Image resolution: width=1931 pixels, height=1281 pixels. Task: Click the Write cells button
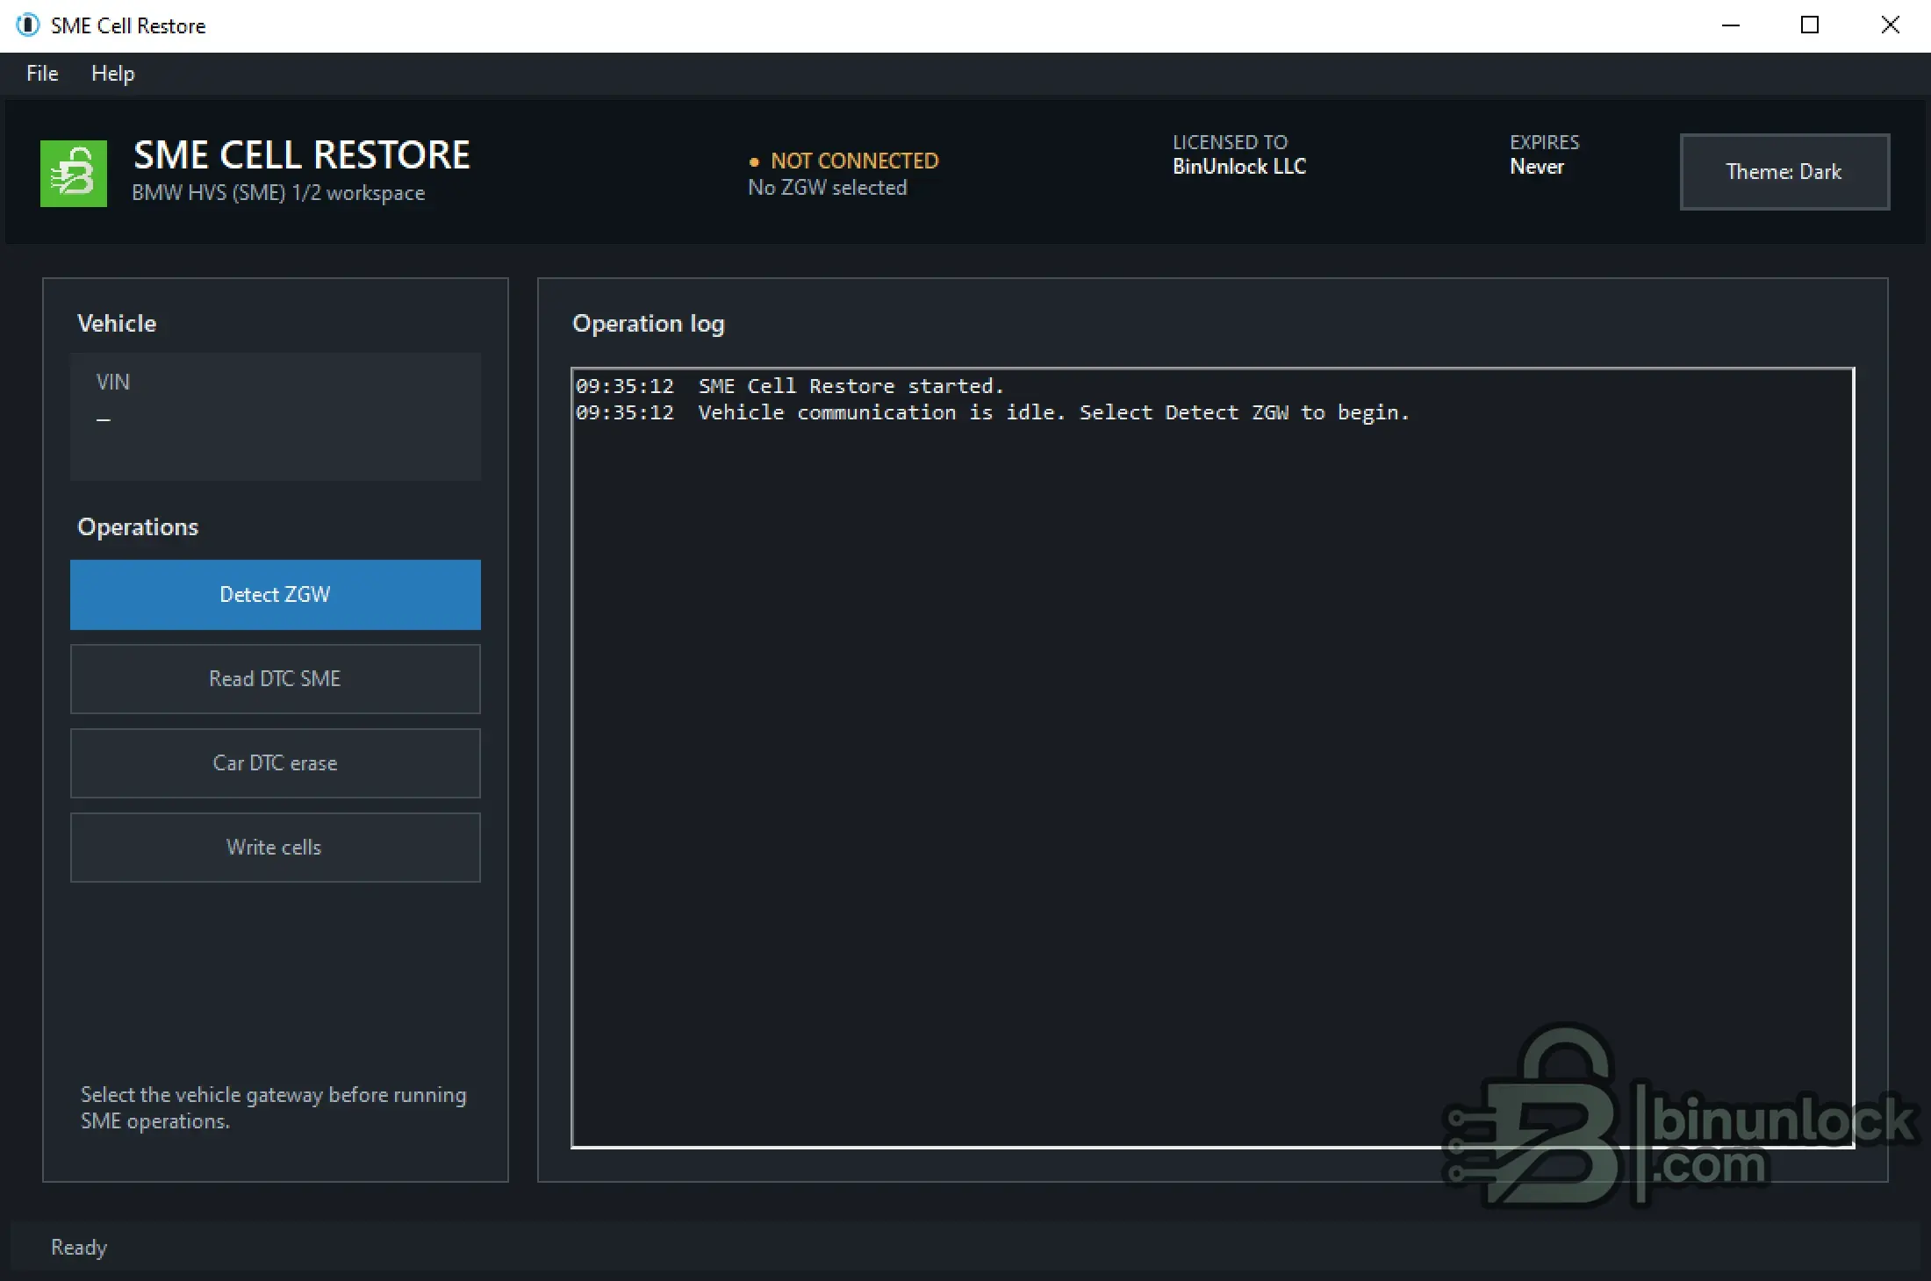pos(276,848)
